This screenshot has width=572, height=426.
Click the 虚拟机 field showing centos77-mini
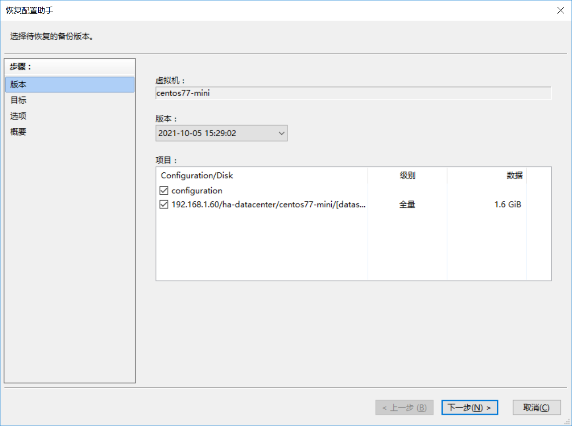(x=353, y=93)
